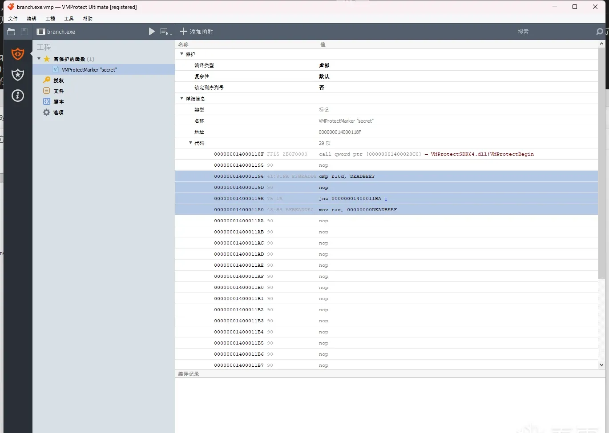Open the 帮助 menu
This screenshot has height=433, width=609.
88,19
